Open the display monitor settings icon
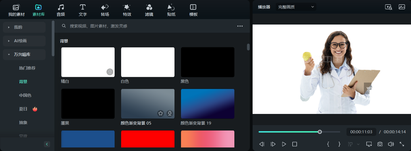411x151 pixels. pyautogui.click(x=369, y=144)
